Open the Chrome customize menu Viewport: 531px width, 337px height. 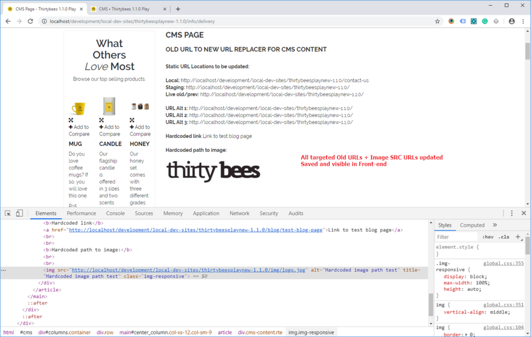pos(523,21)
